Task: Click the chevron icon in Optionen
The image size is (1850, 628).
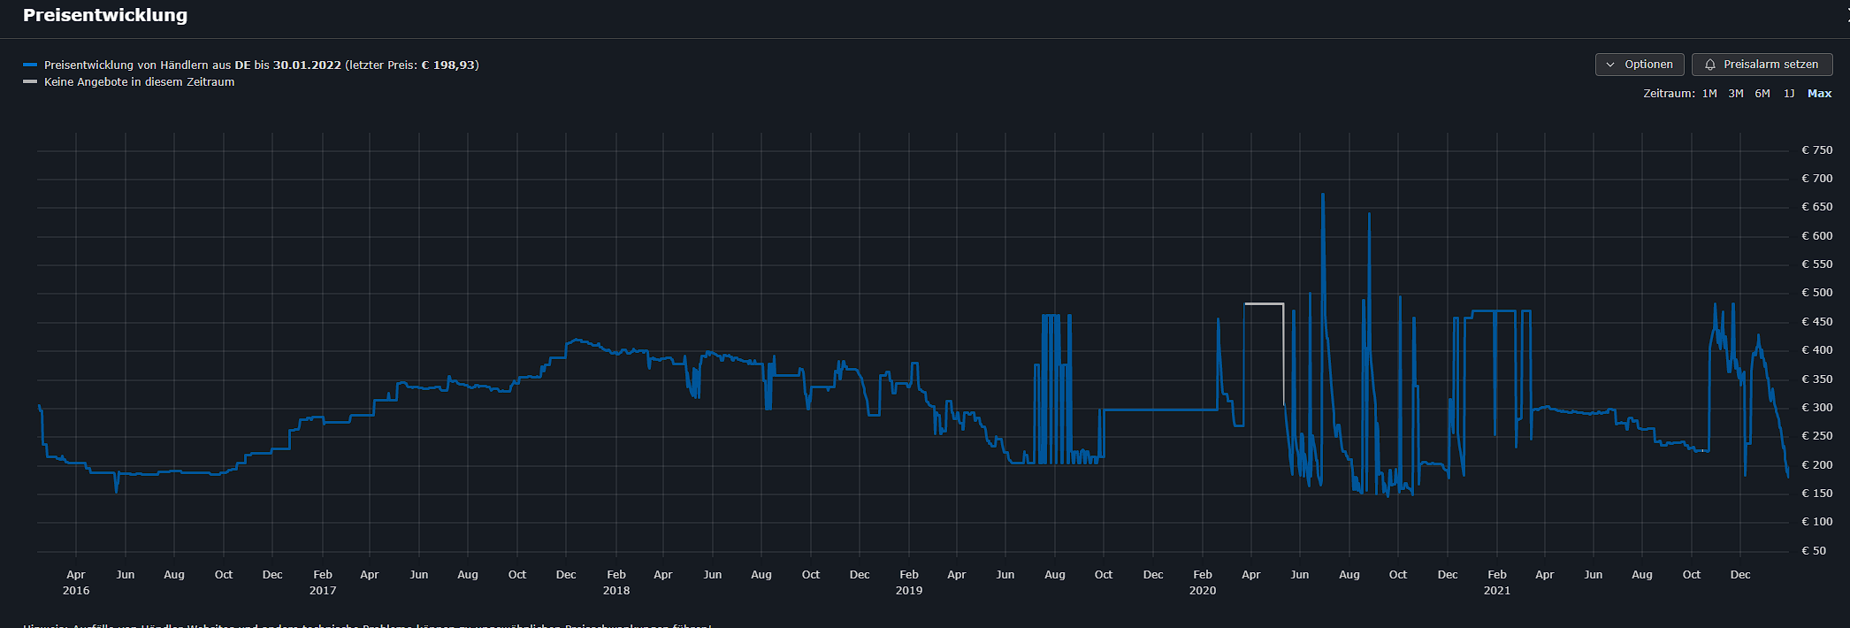Action: click(1610, 65)
